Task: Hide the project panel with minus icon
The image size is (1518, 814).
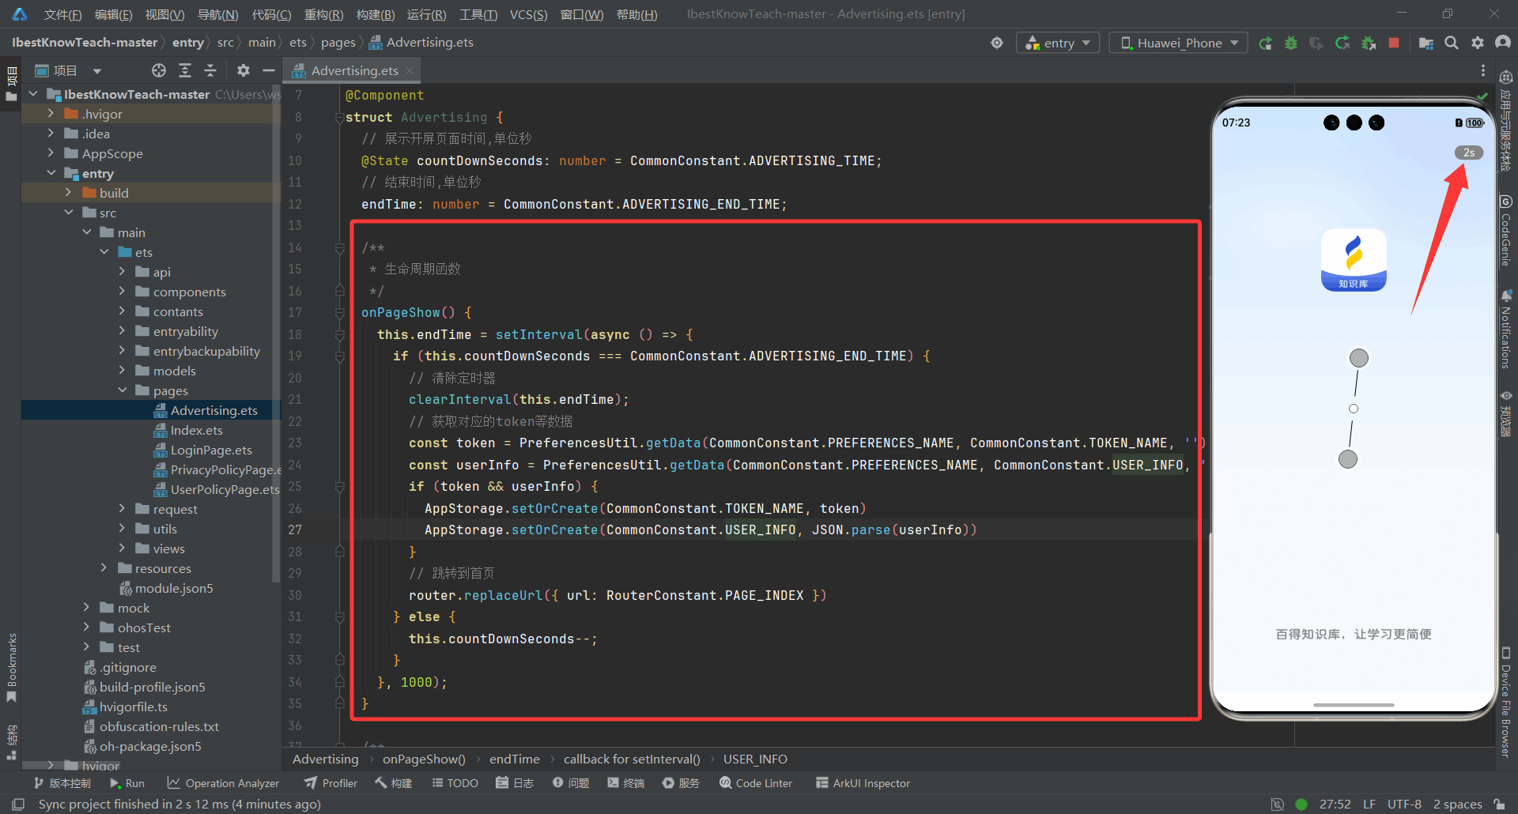Action: coord(269,70)
